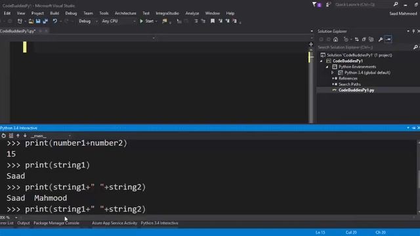Image resolution: width=420 pixels, height=236 pixels.
Task: Click the Quick Launch search magnifier
Action: pyautogui.click(x=396, y=5)
